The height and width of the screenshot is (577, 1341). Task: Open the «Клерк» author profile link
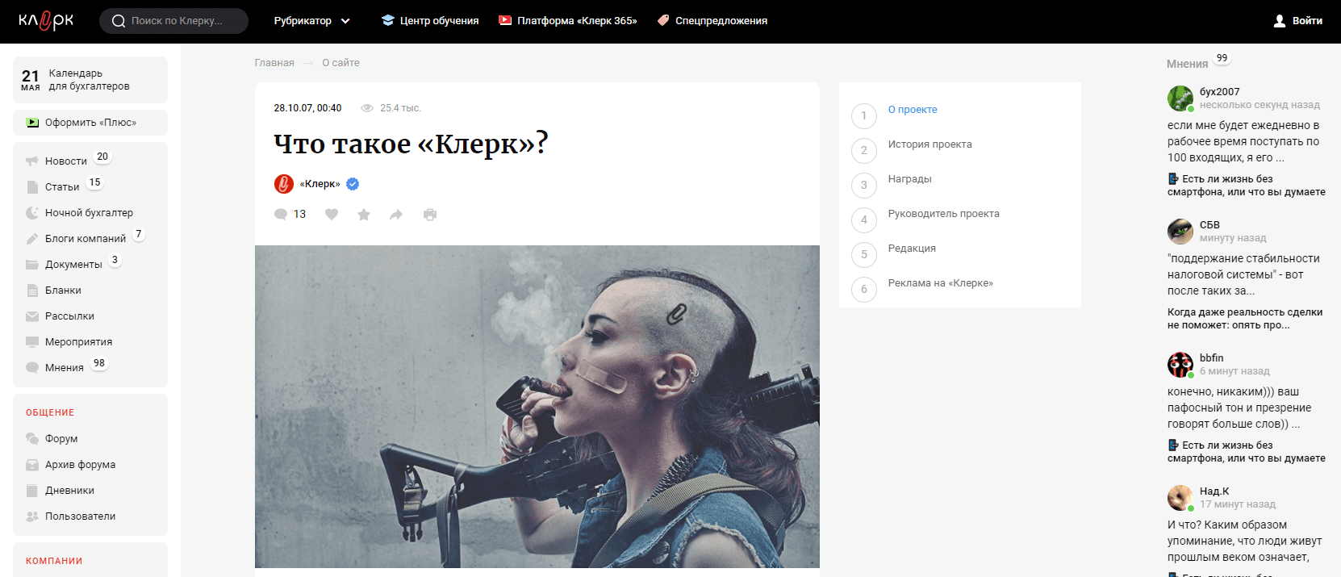point(320,184)
